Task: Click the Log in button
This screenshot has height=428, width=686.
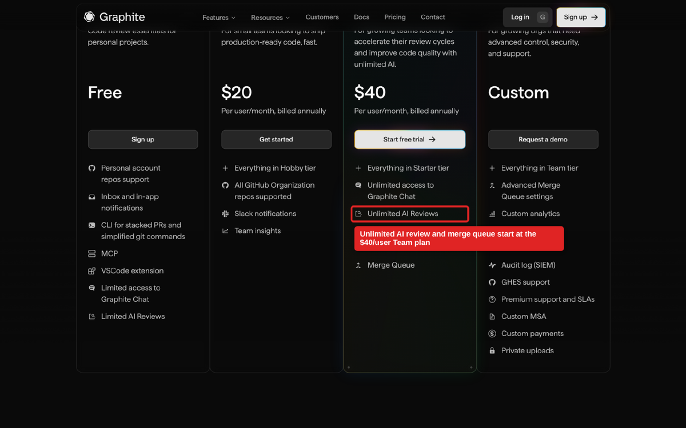Action: 528,17
